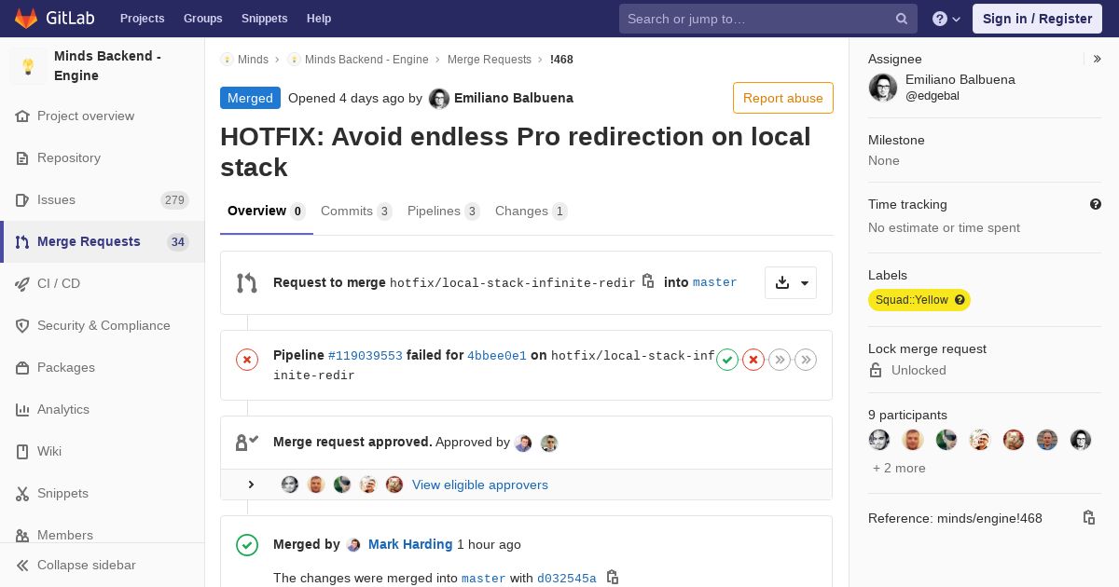The width and height of the screenshot is (1119, 587).
Task: Open the Merge Requests breadcrumb link
Action: (x=490, y=59)
